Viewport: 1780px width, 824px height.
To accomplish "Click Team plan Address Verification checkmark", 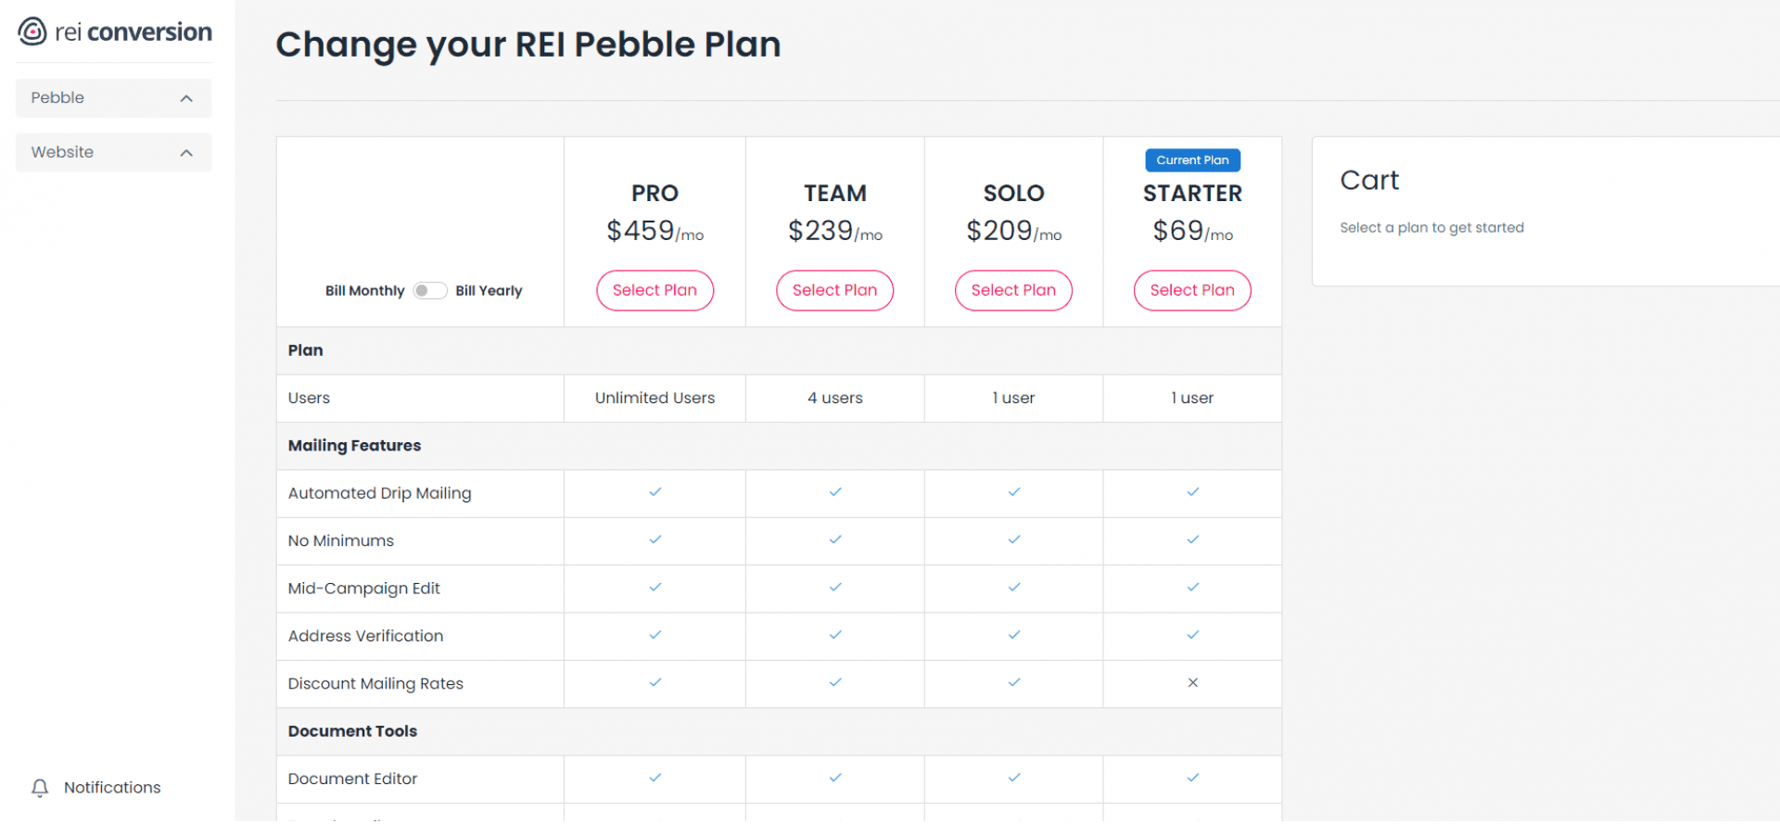I will pos(834,635).
